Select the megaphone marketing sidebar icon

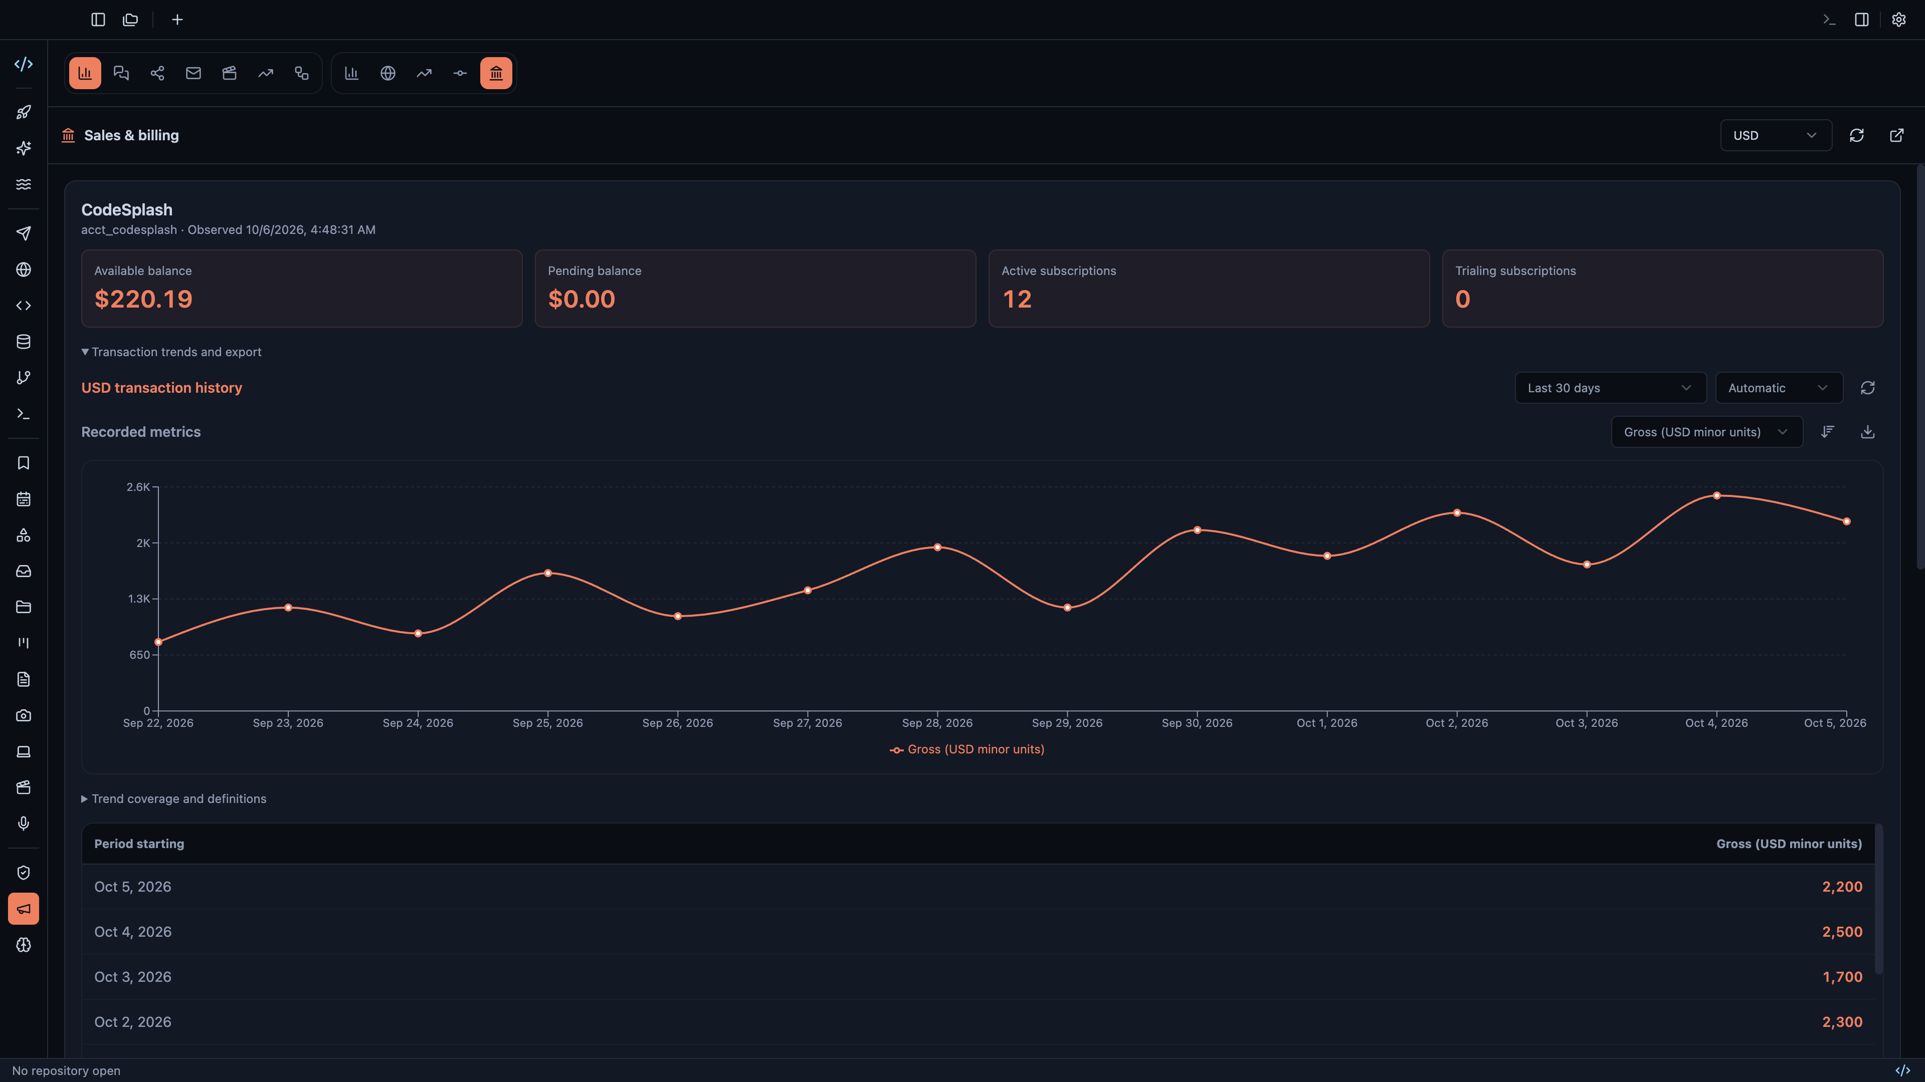[x=23, y=909]
